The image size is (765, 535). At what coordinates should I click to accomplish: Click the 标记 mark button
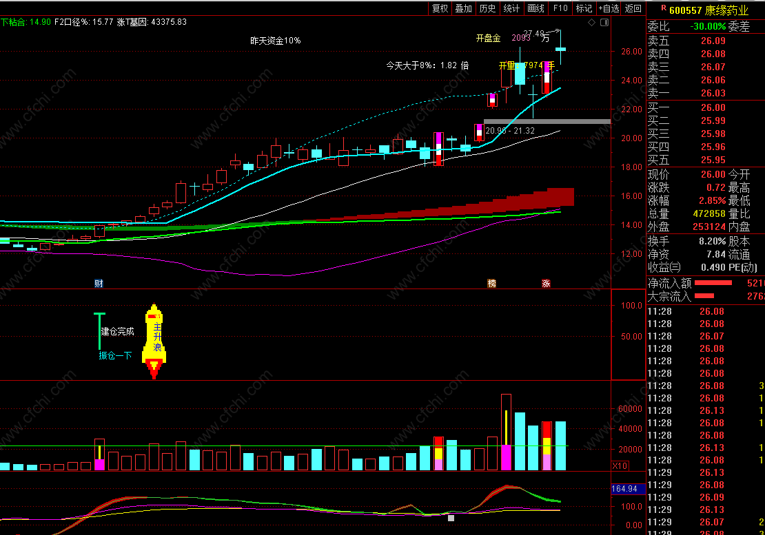click(584, 8)
